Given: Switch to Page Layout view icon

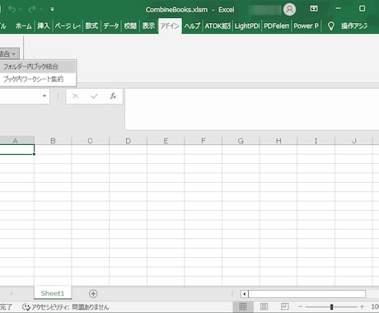Looking at the screenshot, I should point(264,306).
